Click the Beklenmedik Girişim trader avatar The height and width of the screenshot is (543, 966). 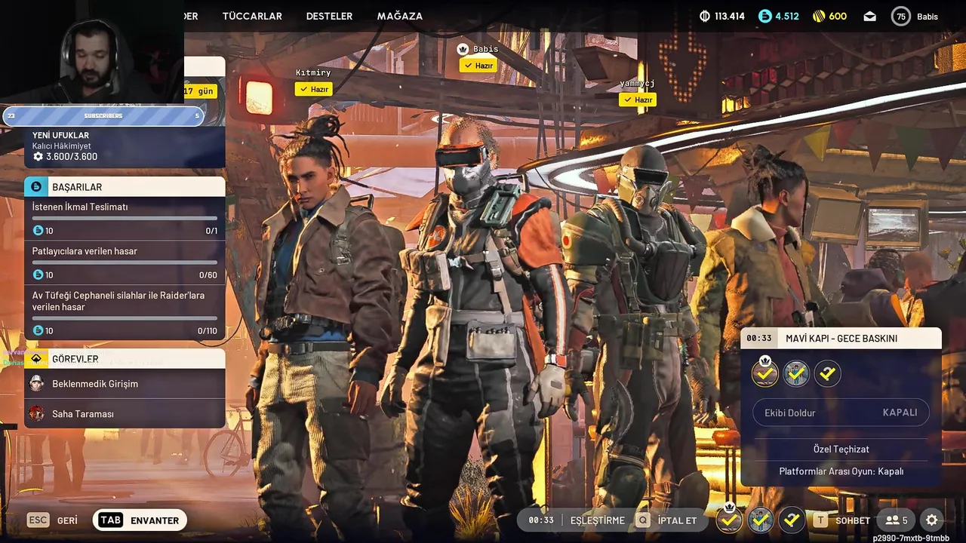coord(36,384)
